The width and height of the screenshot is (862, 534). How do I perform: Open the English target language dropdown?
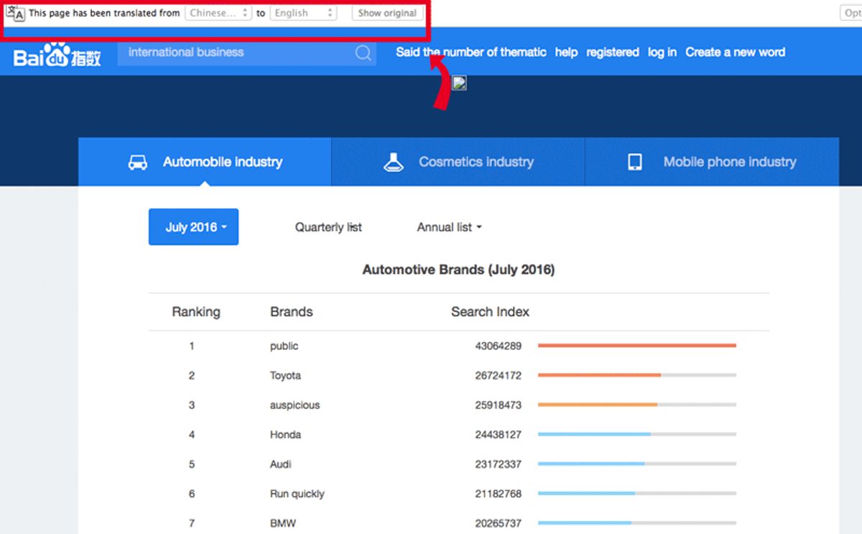click(x=303, y=13)
